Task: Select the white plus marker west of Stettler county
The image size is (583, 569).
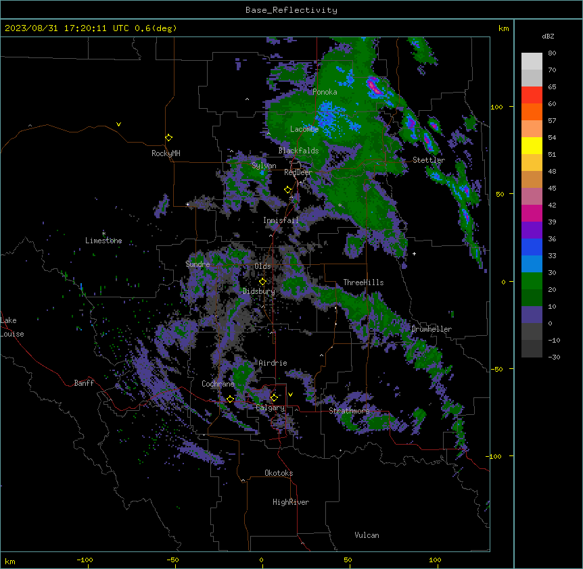Action: click(x=414, y=253)
